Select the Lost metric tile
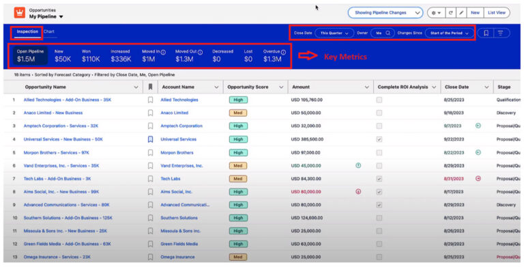The height and width of the screenshot is (267, 524). click(248, 56)
